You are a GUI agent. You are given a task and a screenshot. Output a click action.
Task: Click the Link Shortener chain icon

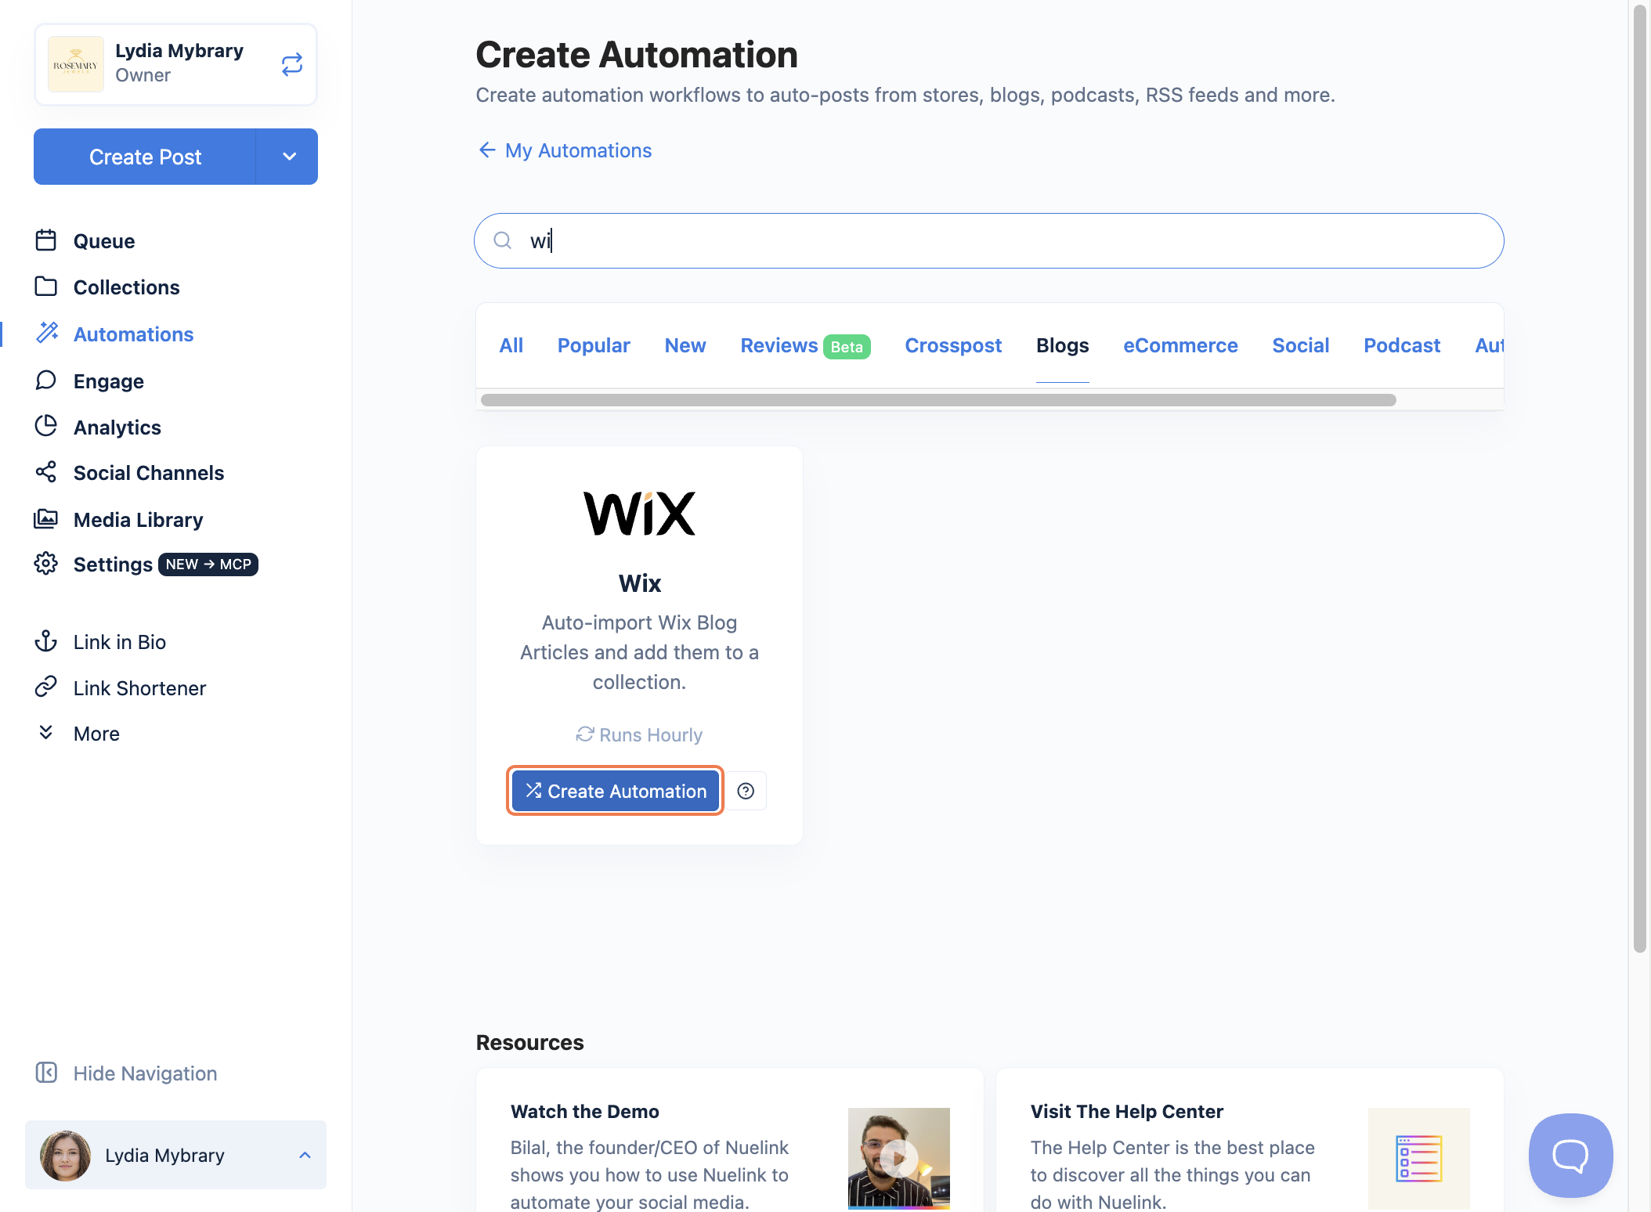[46, 687]
